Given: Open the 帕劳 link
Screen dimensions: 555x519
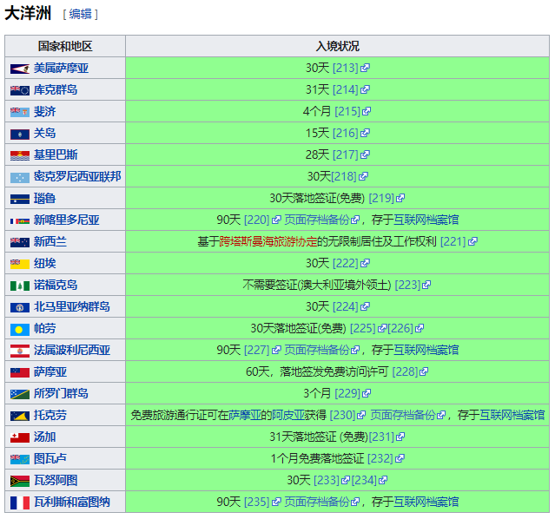Looking at the screenshot, I should pyautogui.click(x=44, y=328).
